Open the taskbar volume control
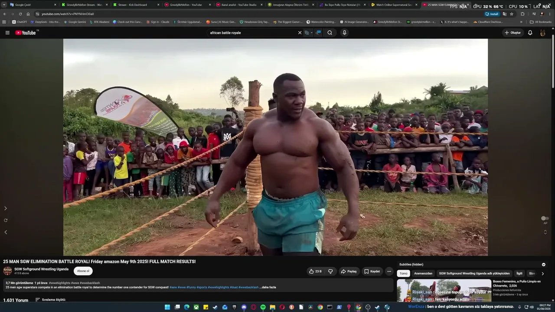Image resolution: width=555 pixels, height=312 pixels. click(532, 307)
